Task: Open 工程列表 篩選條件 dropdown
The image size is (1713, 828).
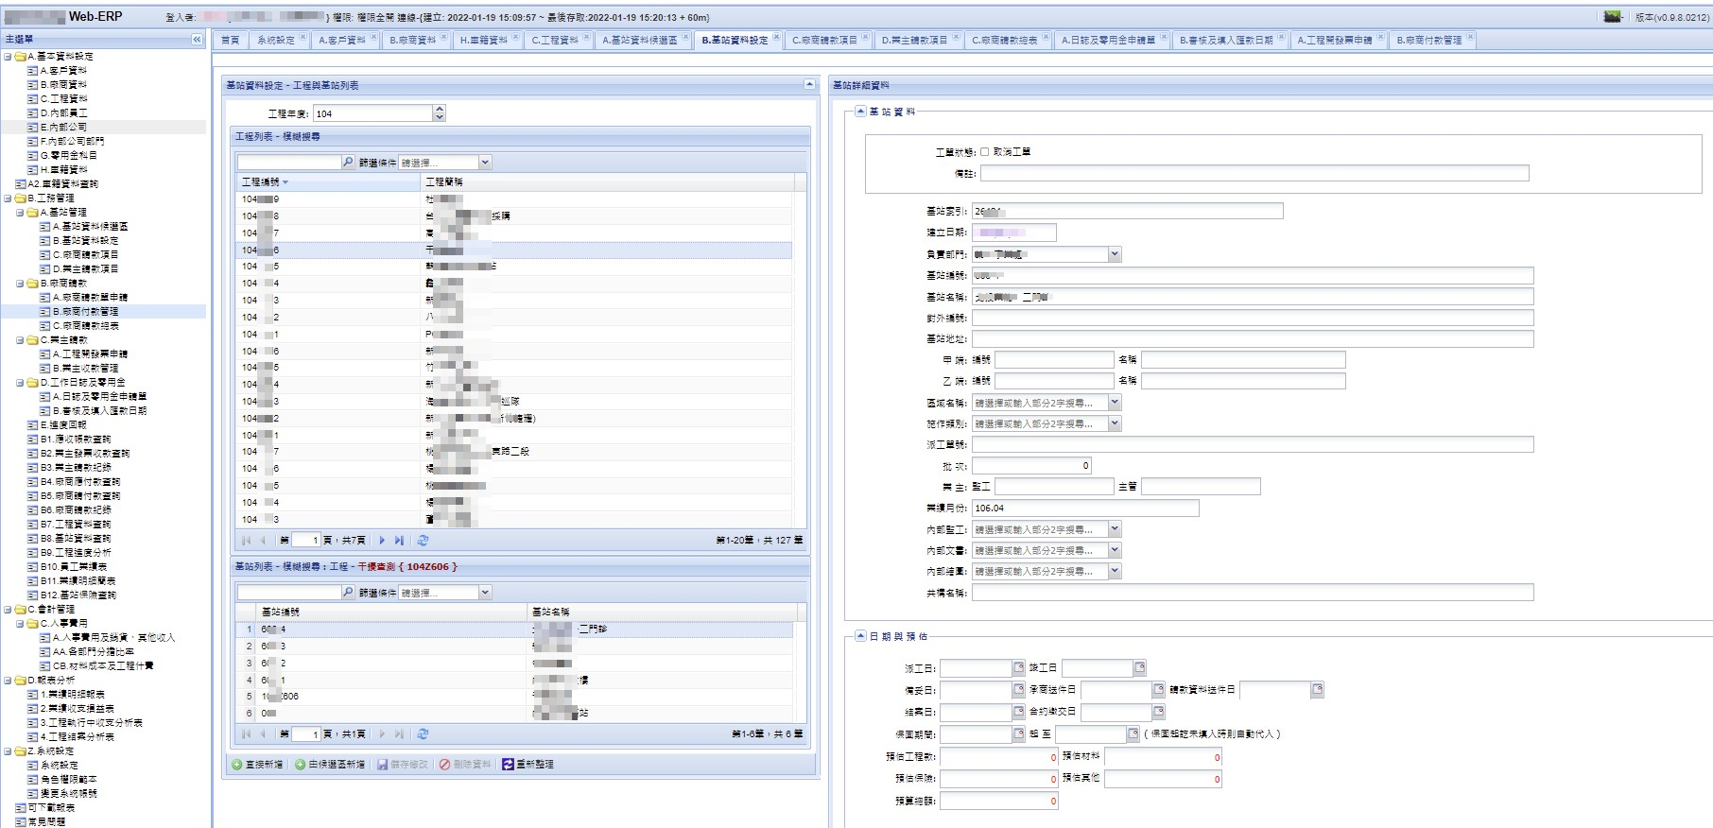Action: pyautogui.click(x=485, y=163)
